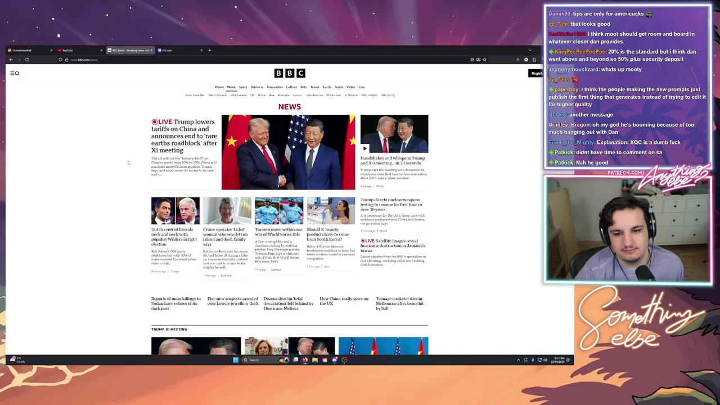Click the taskbar weather widget
This screenshot has height=405, width=720.
[18, 360]
